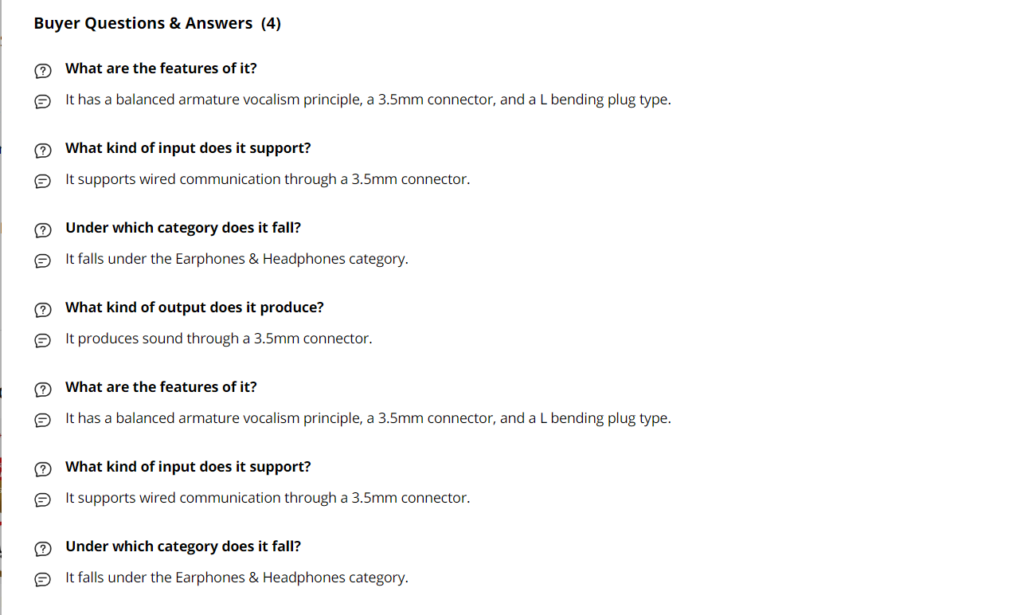Click the answer bubble icon beside 'It produces sound'
The image size is (1009, 615).
[42, 341]
